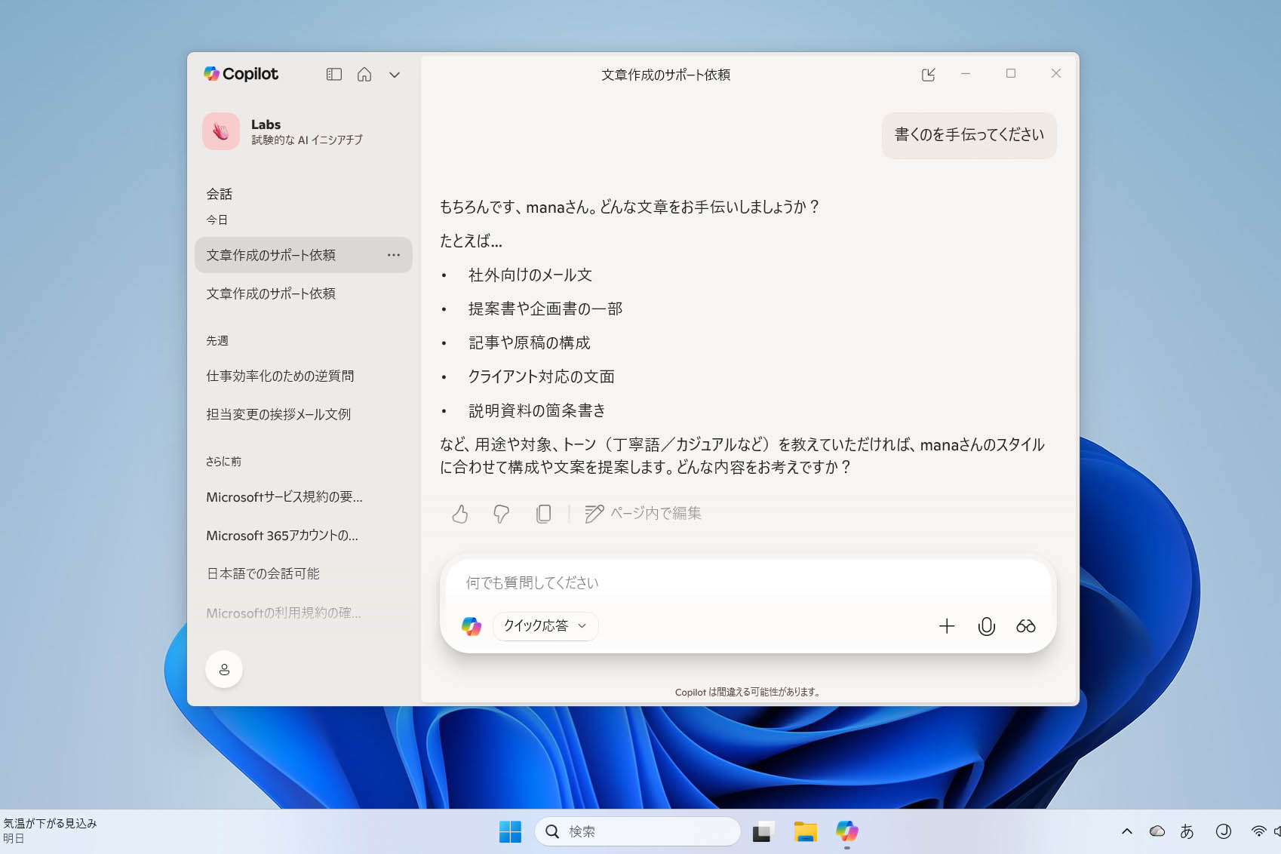Select the 仕事効率化のための逆質問 conversation
Viewport: 1281px width, 854px height.
pos(281,376)
